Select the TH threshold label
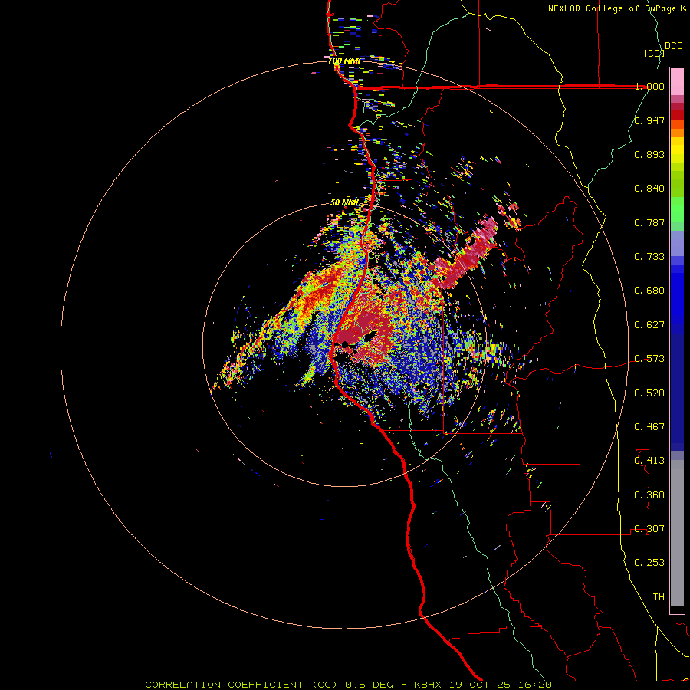 tap(659, 597)
